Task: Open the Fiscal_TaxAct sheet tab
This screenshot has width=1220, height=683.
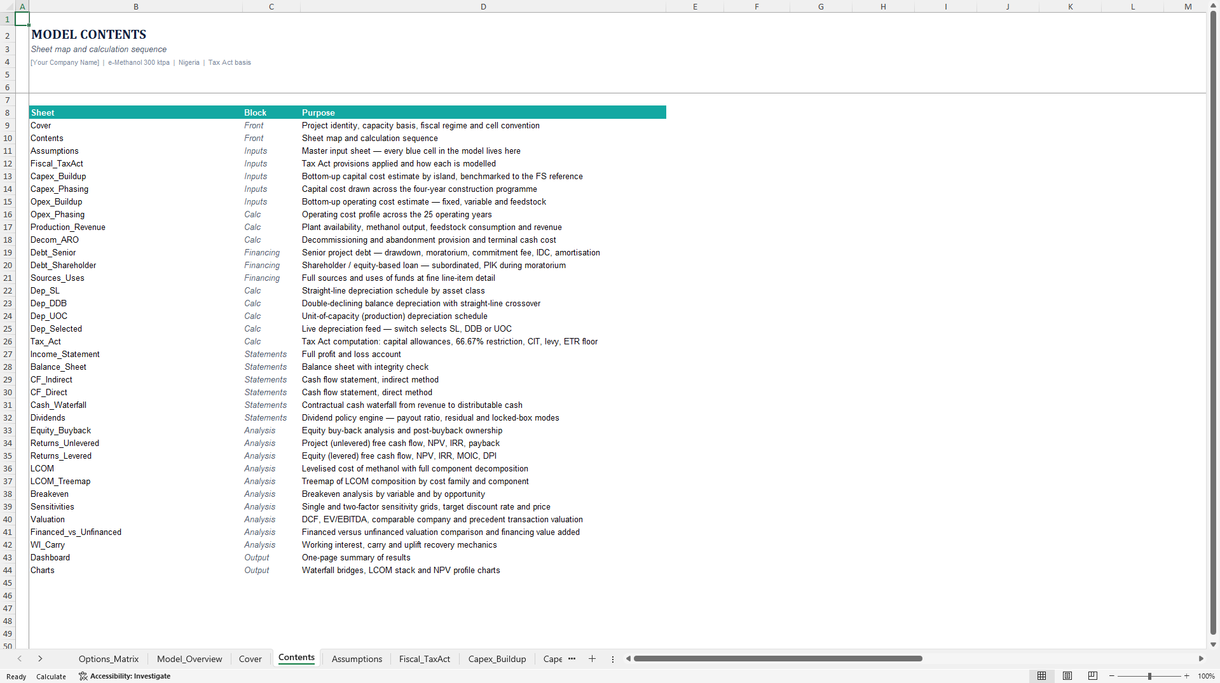Action: click(425, 659)
